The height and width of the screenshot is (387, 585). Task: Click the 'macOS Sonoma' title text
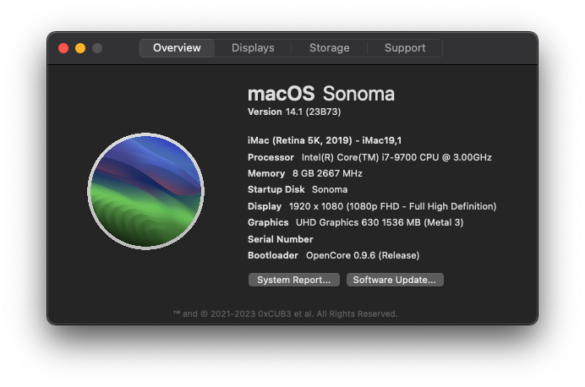(321, 94)
